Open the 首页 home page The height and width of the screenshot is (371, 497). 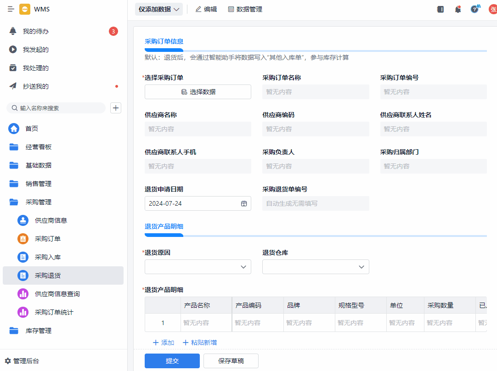click(32, 129)
